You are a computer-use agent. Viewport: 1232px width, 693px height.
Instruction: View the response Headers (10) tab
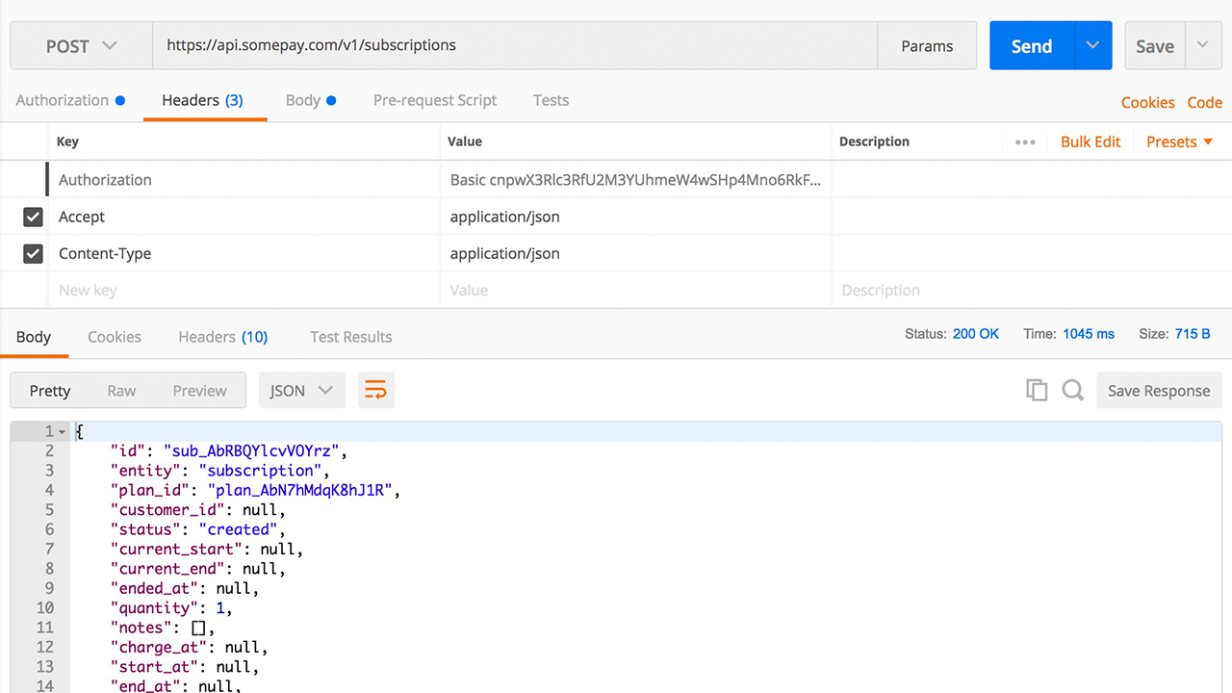point(223,337)
